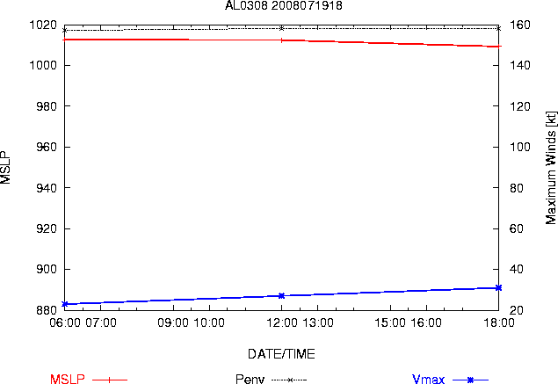Viewport: 558px width, 384px height.
Task: Click the 920 label on the MSLP axis
Action: [x=47, y=228]
